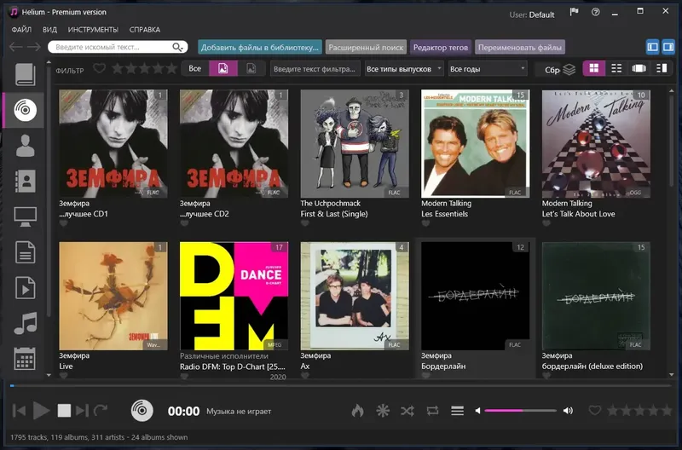Click the disc icon beside playback time
Viewport: 682px width, 450px height.
pyautogui.click(x=142, y=411)
